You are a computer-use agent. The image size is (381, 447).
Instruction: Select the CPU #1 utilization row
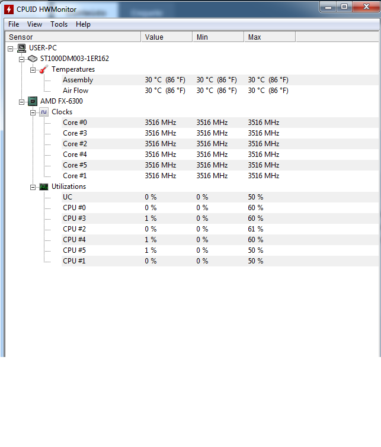point(220,261)
